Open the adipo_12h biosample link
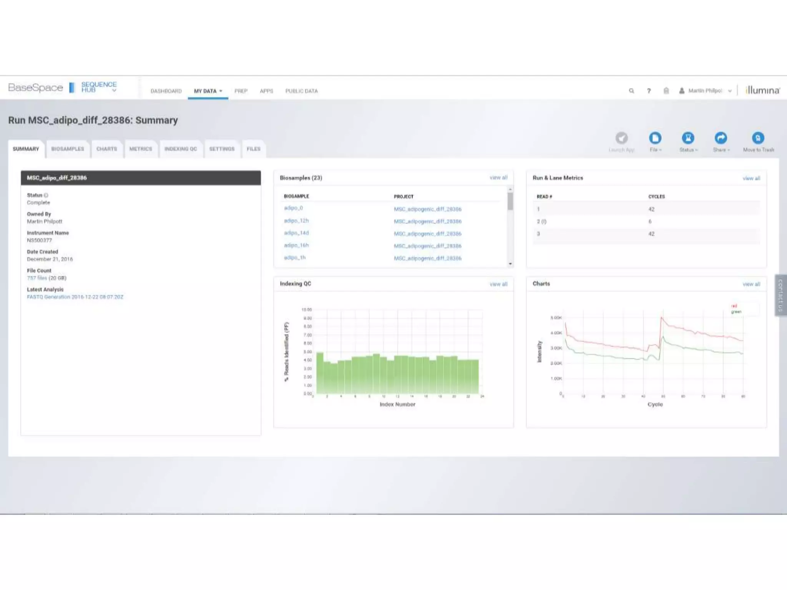The width and height of the screenshot is (787, 590). pos(296,221)
